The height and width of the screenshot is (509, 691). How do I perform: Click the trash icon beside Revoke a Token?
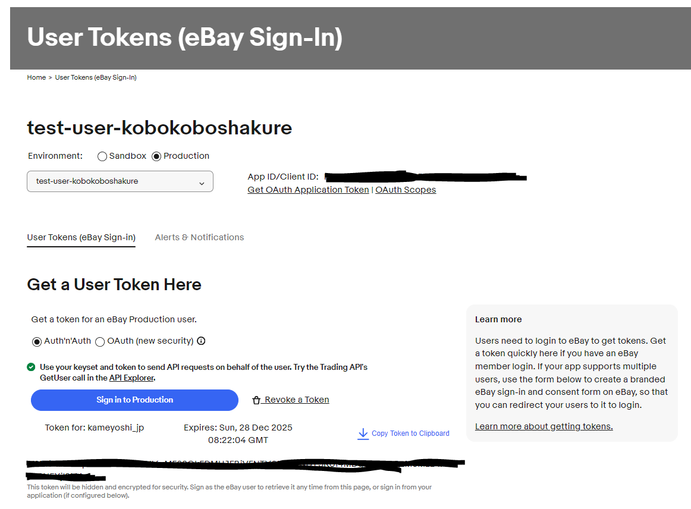(257, 400)
